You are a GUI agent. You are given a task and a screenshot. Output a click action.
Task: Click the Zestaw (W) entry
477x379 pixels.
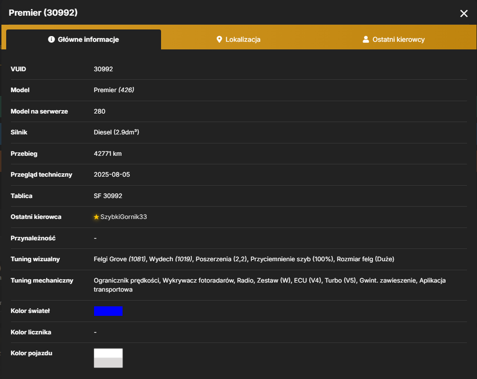click(x=274, y=280)
